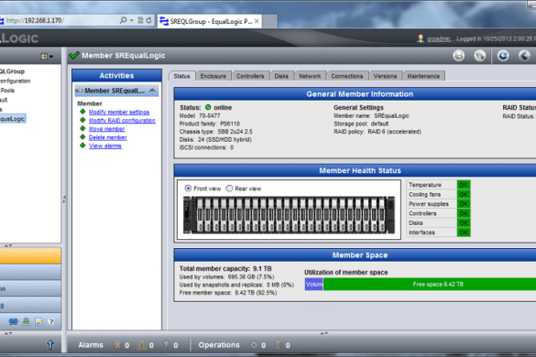Viewport: 536px width, 357px height.
Task: Click the informational alarms bulb icon
Action: [x=166, y=345]
